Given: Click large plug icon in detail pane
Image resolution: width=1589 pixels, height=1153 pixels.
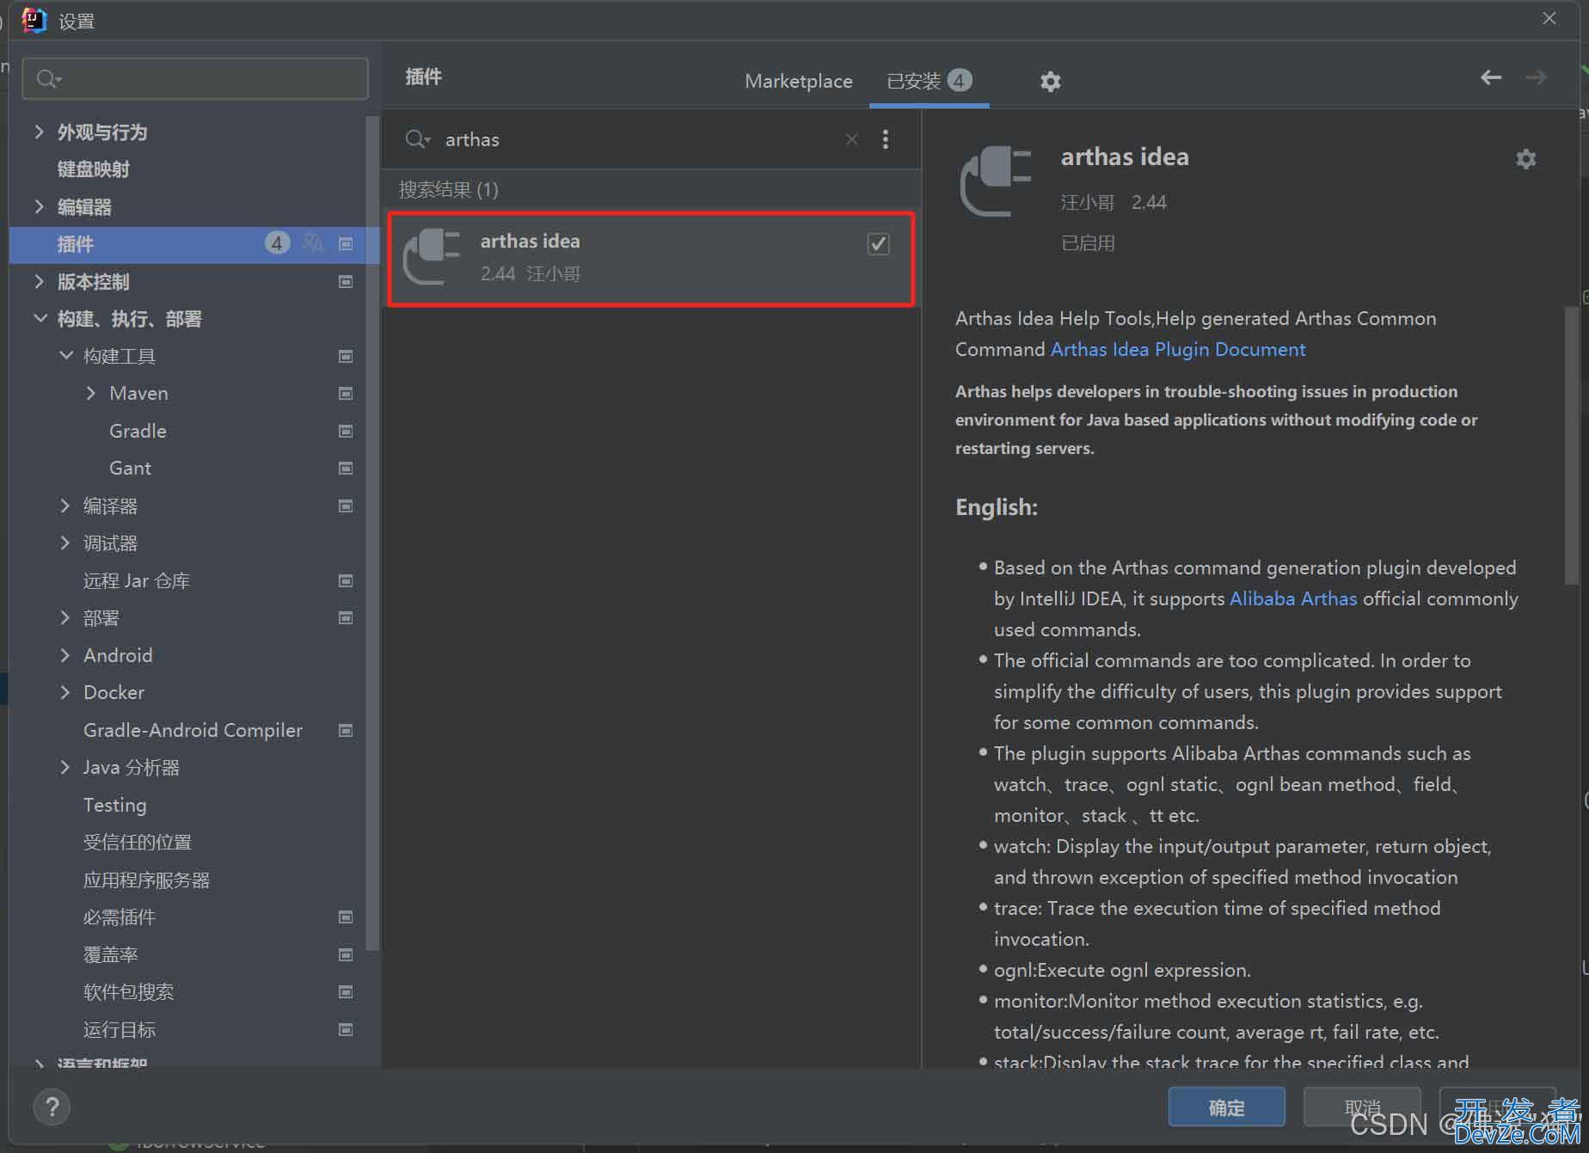Looking at the screenshot, I should 996,181.
